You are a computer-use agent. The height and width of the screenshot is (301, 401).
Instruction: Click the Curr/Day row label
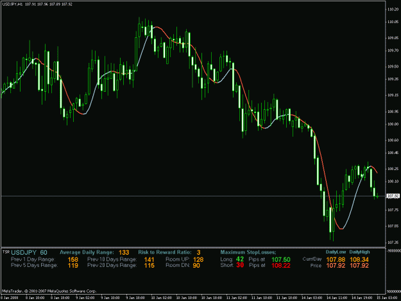click(312, 259)
